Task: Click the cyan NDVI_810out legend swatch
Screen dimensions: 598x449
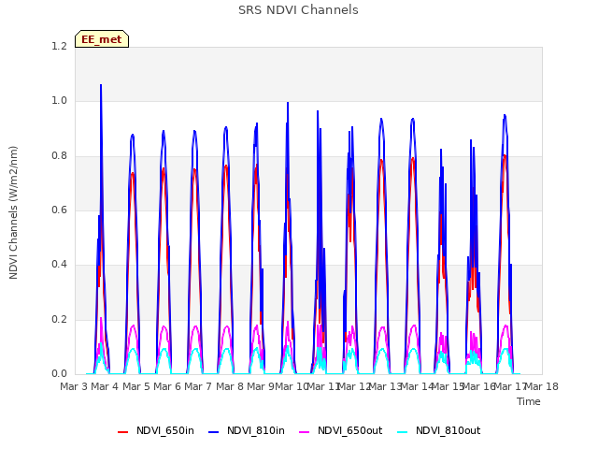Action: pos(402,432)
